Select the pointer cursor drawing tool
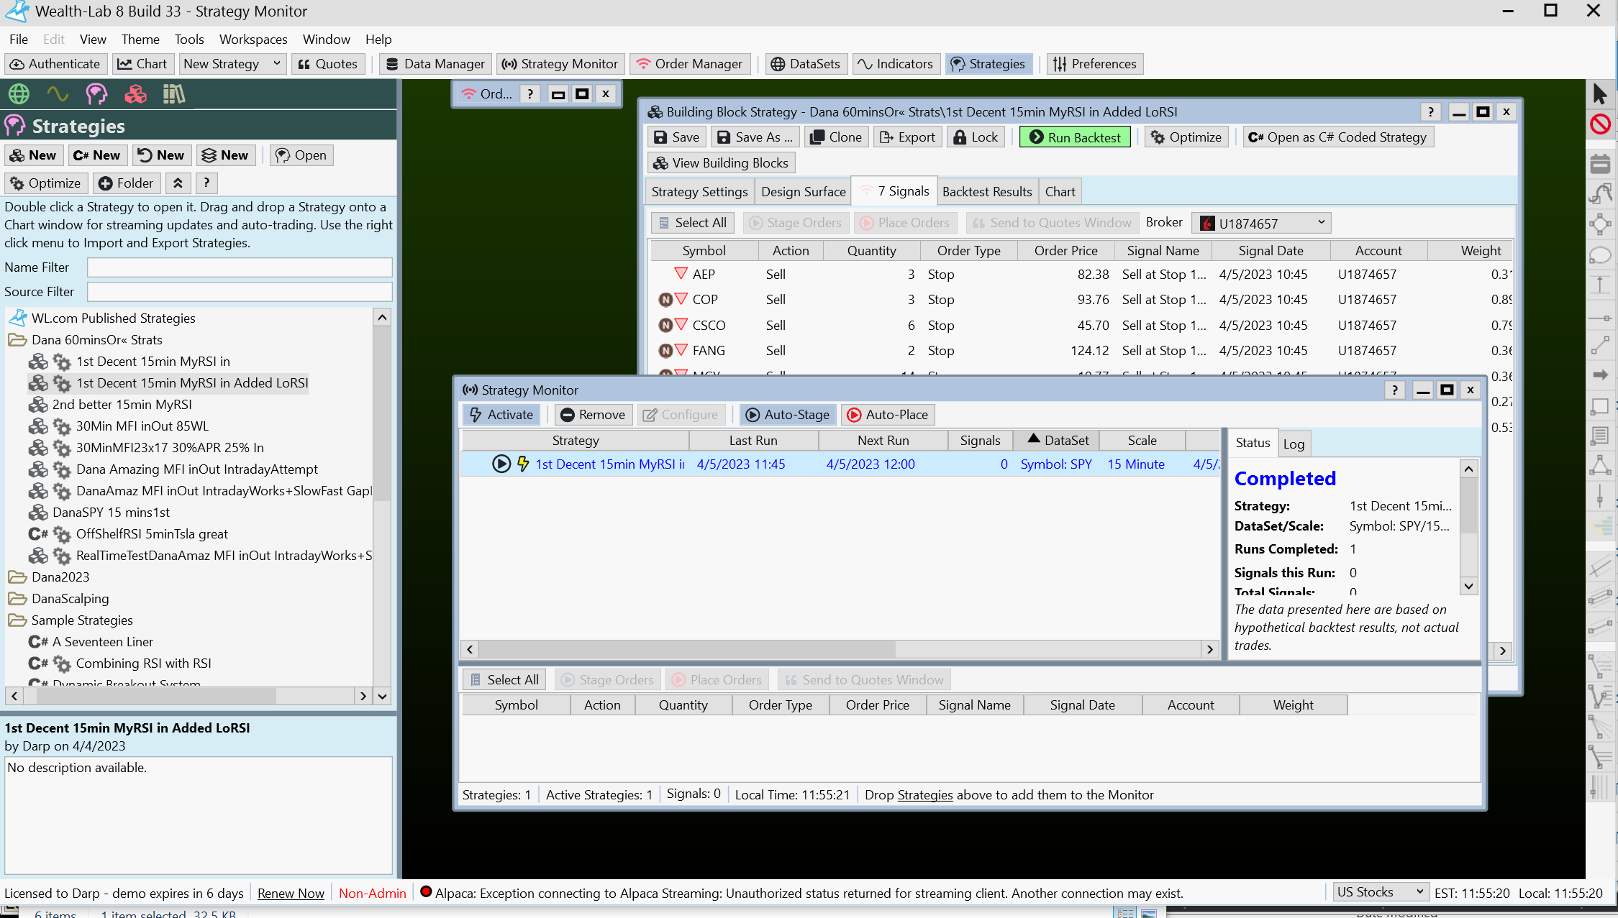Image resolution: width=1618 pixels, height=918 pixels. [x=1600, y=94]
